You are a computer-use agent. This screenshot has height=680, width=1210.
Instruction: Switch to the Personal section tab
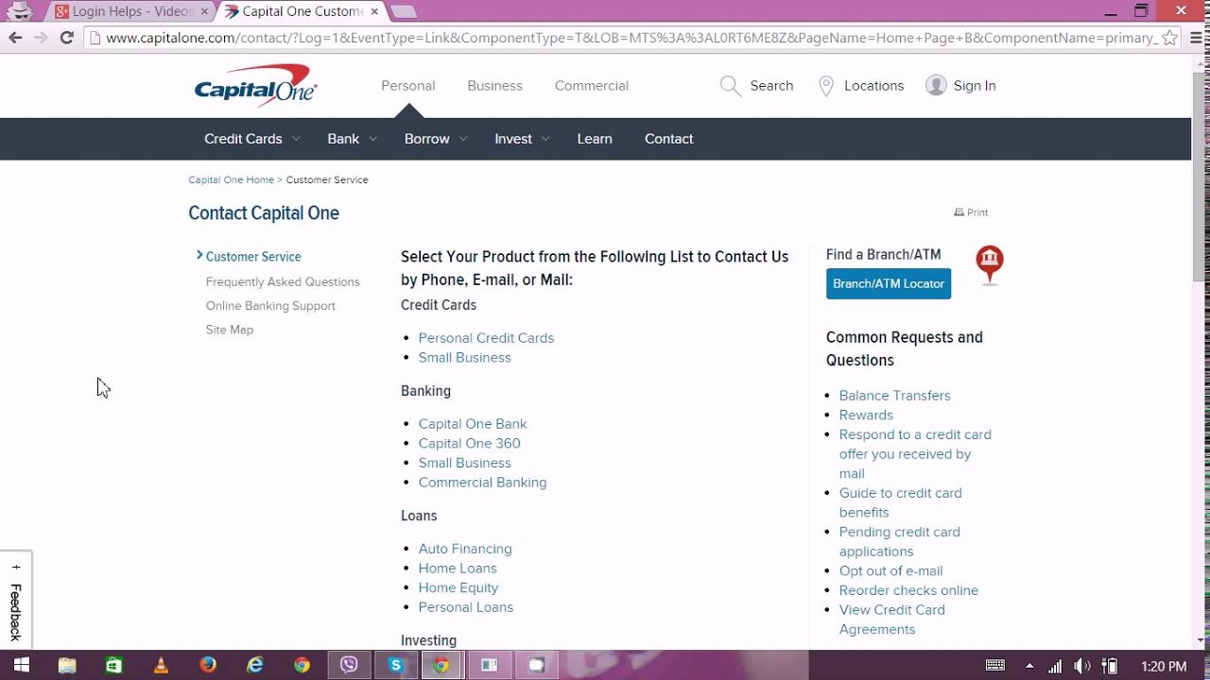point(408,86)
